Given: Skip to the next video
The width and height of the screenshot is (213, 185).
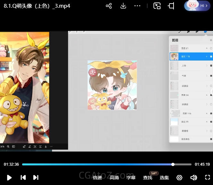Looking at the screenshot, I should (x=36, y=177).
